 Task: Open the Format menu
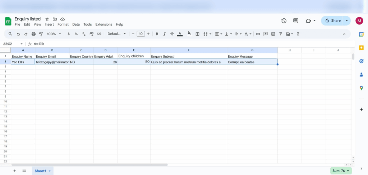(63, 24)
